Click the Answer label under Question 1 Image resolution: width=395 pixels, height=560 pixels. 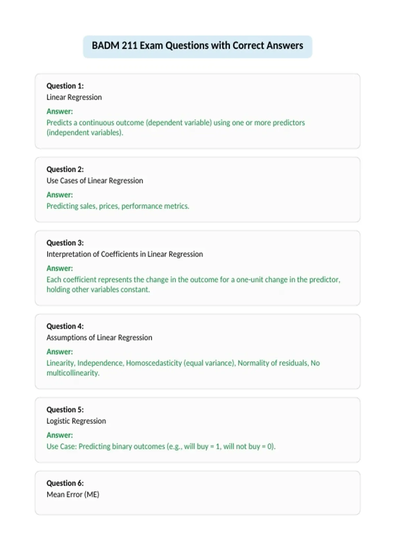60,111
